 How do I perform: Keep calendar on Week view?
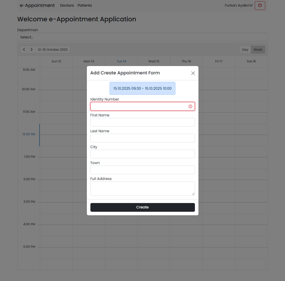258,49
